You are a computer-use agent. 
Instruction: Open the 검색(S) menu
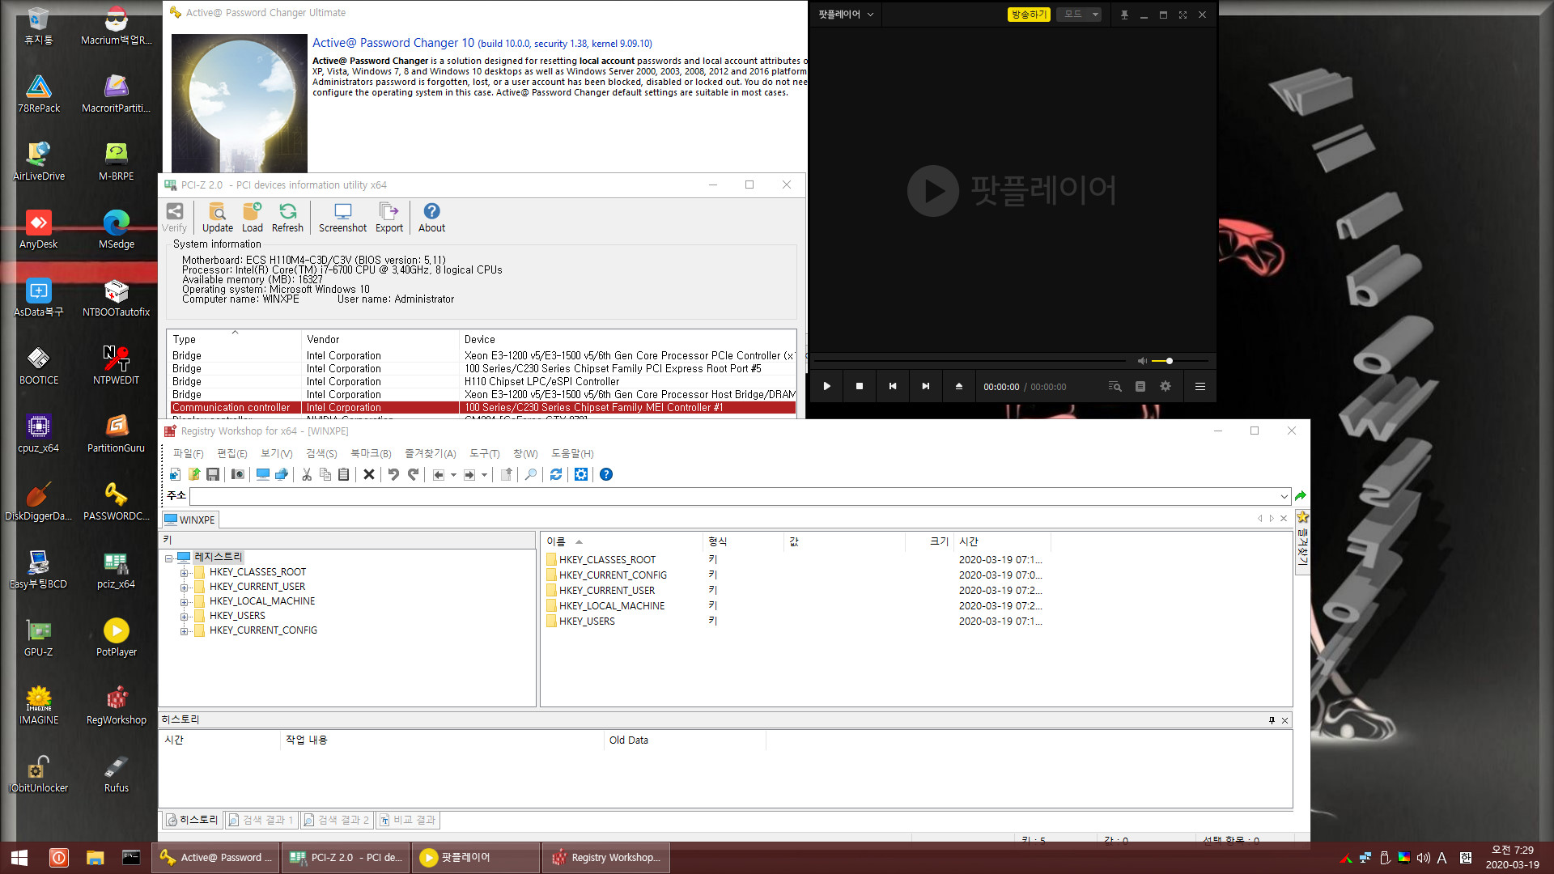coord(321,453)
